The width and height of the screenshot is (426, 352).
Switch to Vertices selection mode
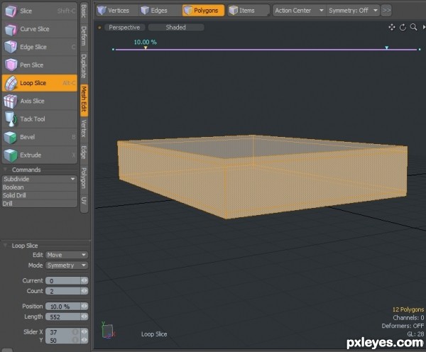click(x=117, y=11)
